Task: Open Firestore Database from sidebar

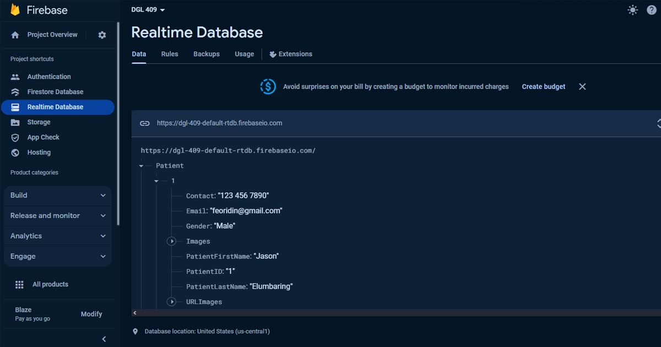Action: [55, 92]
